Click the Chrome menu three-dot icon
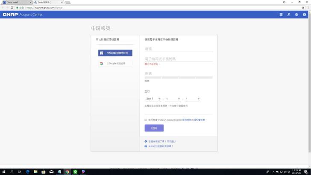Screen dimensions: 311x175 click(x=308, y=7)
